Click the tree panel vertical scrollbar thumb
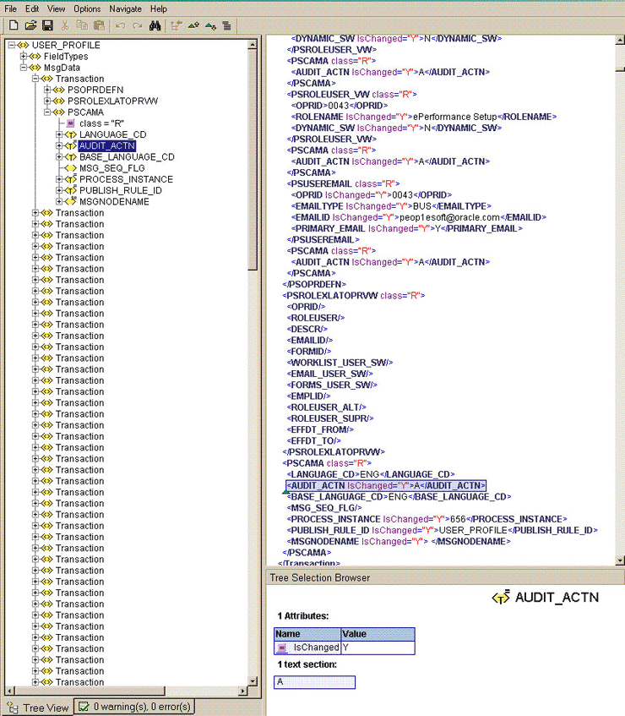 pyautogui.click(x=253, y=159)
